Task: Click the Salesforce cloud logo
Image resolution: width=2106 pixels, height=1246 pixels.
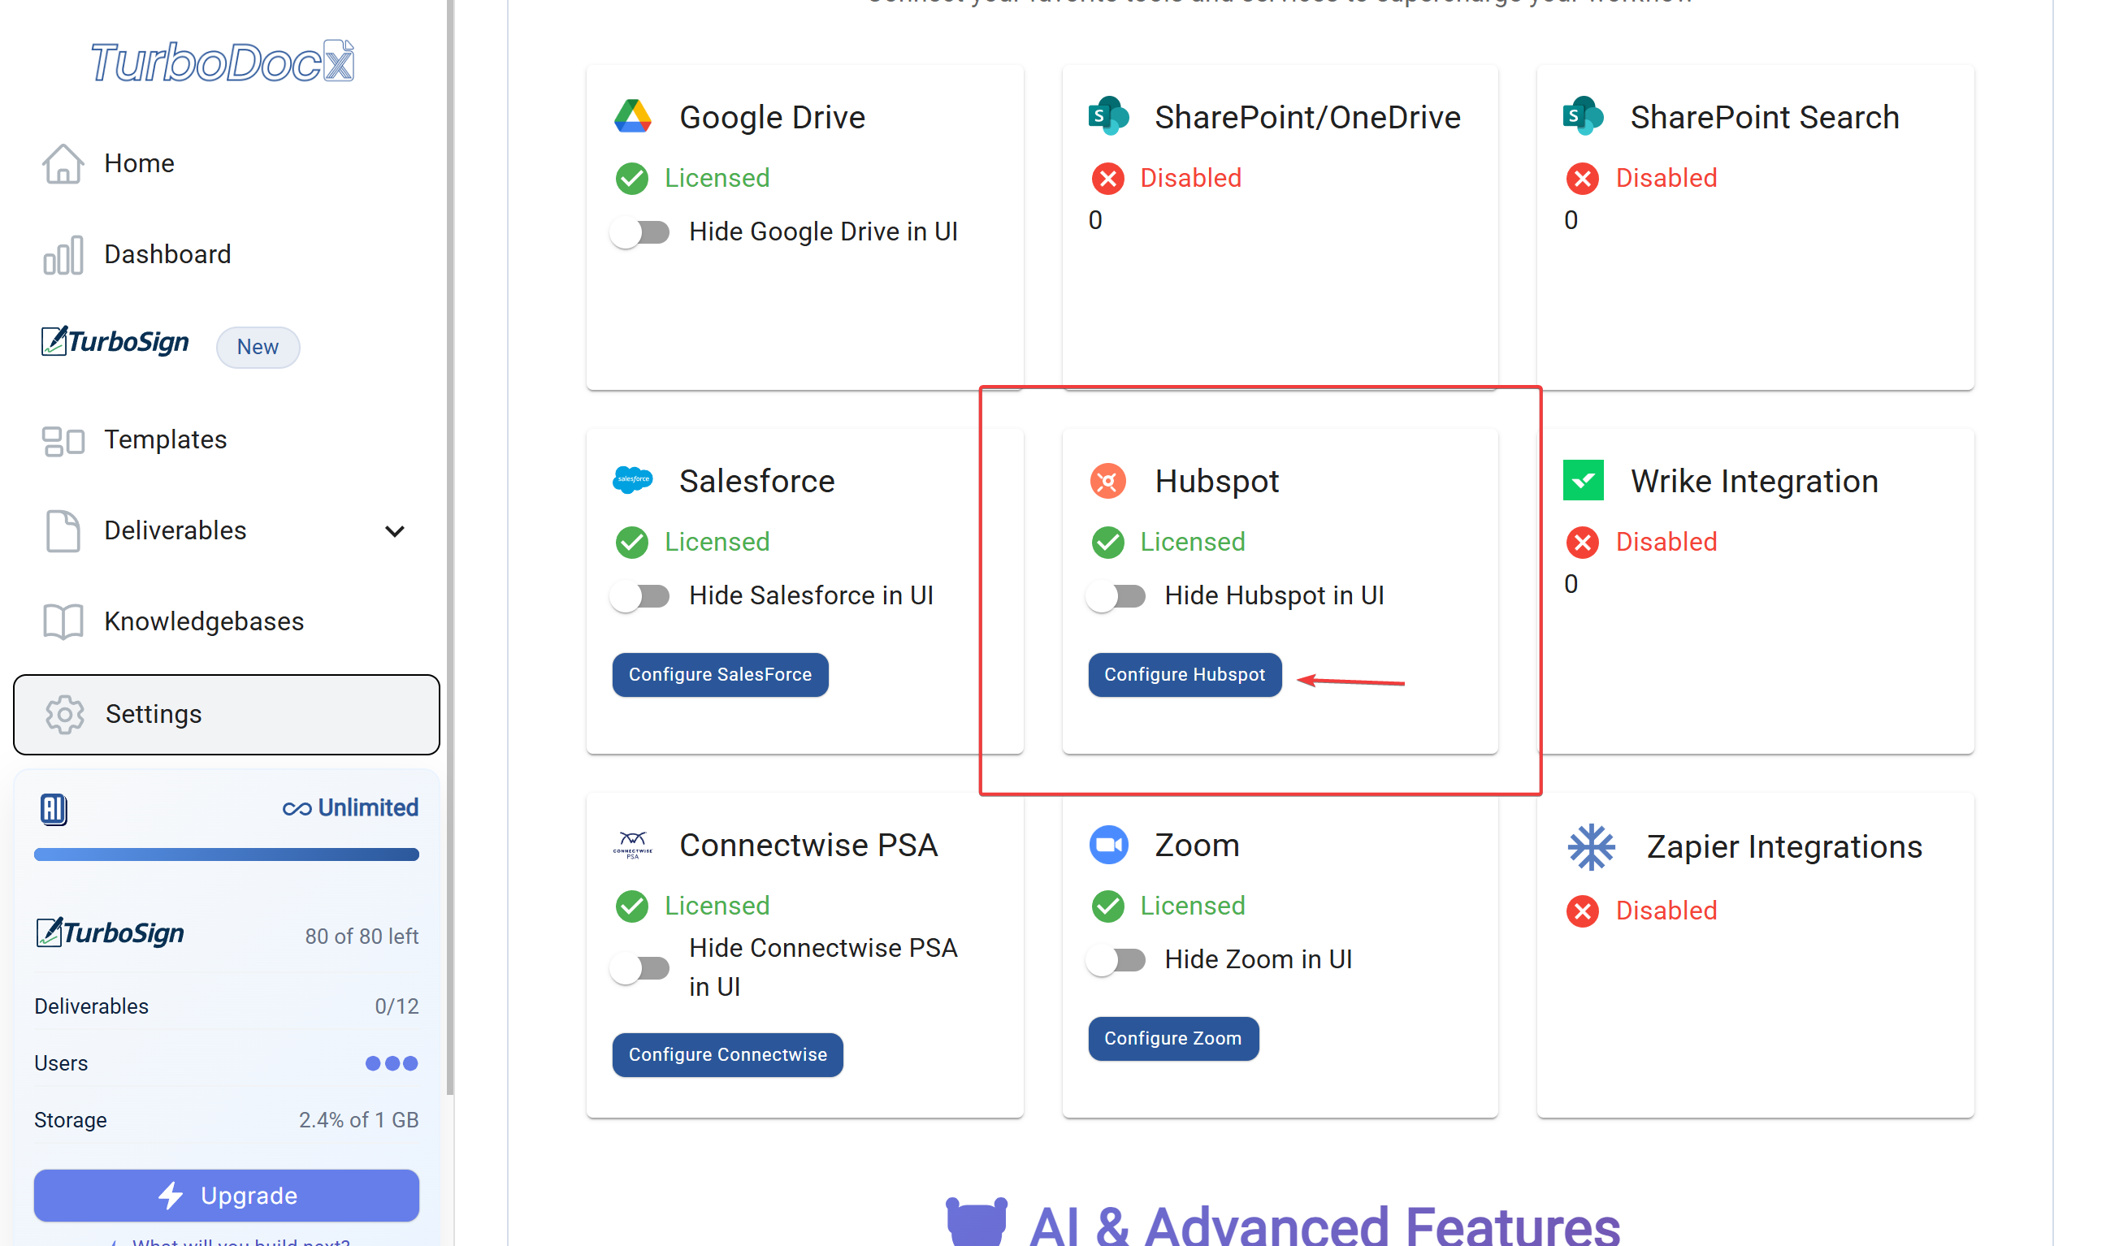Action: 632,479
